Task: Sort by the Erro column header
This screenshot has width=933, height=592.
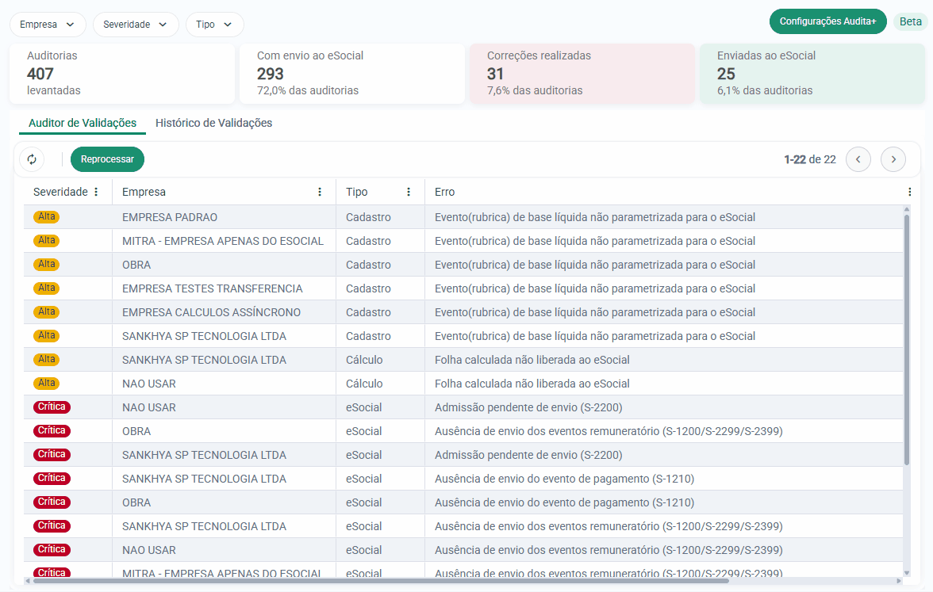Action: pos(444,192)
